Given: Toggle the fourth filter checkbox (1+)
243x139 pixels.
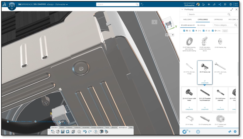Looking at the screenshot, I should pyautogui.click(x=213, y=31).
